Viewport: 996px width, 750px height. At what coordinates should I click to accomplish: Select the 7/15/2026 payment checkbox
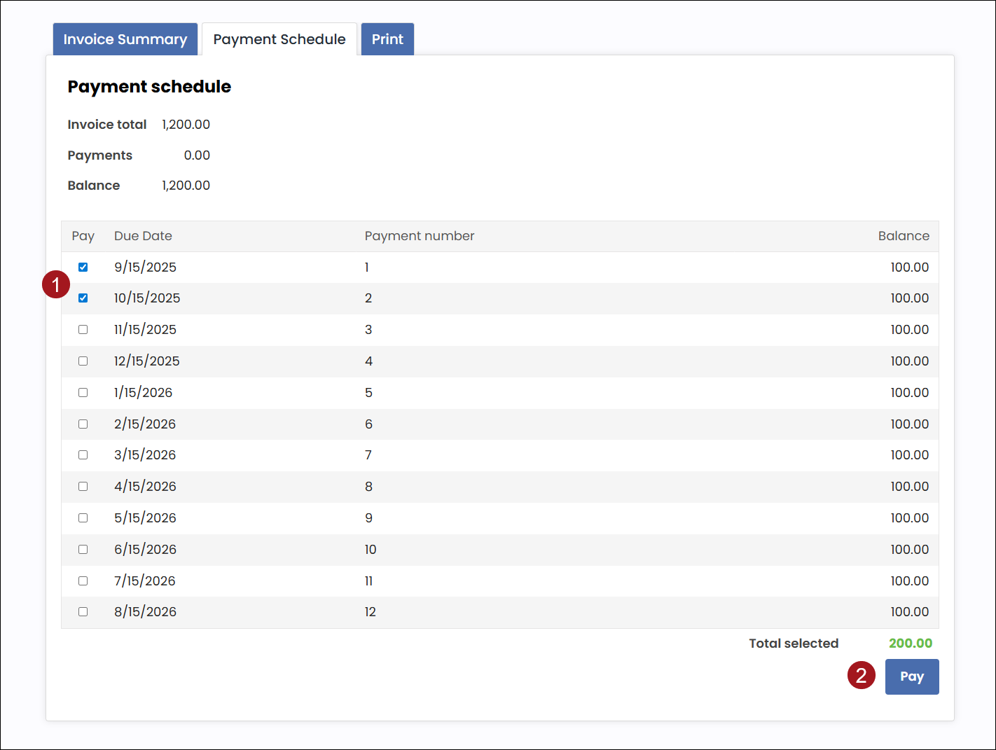tap(83, 581)
